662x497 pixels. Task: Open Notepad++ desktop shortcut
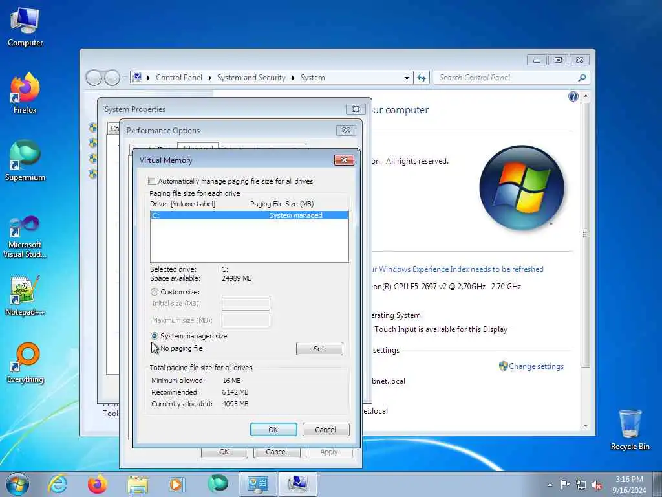tap(25, 295)
